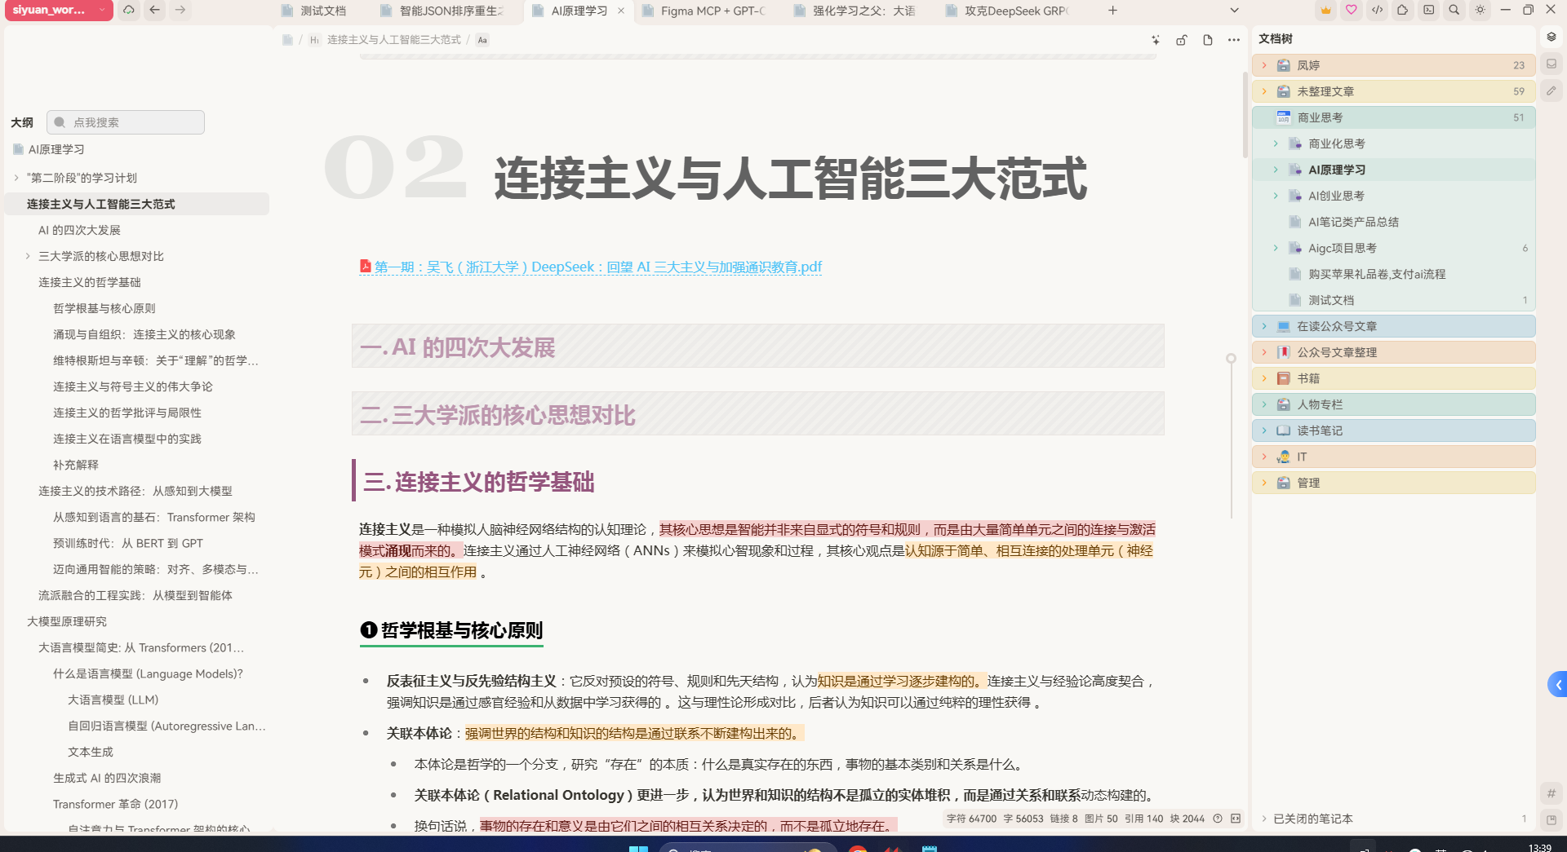
Task: Toggle the heading H1 breadcrumb block
Action: (x=314, y=40)
